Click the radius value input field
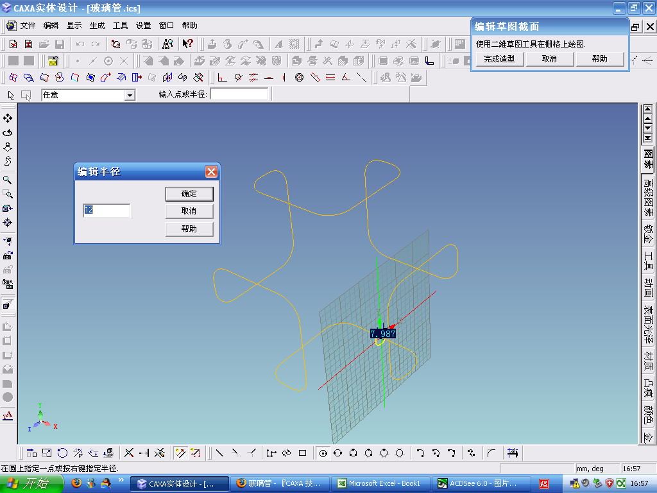Viewport: 657px width, 493px height. pyautogui.click(x=107, y=210)
